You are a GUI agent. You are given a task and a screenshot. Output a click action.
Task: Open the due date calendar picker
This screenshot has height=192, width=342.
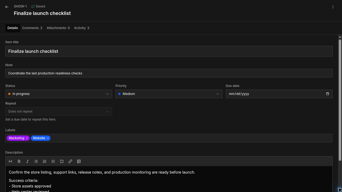pyautogui.click(x=328, y=94)
